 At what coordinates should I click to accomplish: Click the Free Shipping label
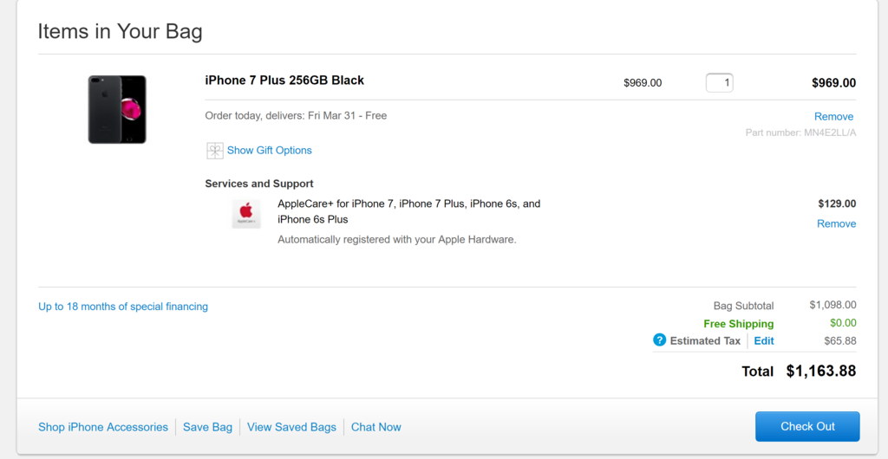[738, 324]
